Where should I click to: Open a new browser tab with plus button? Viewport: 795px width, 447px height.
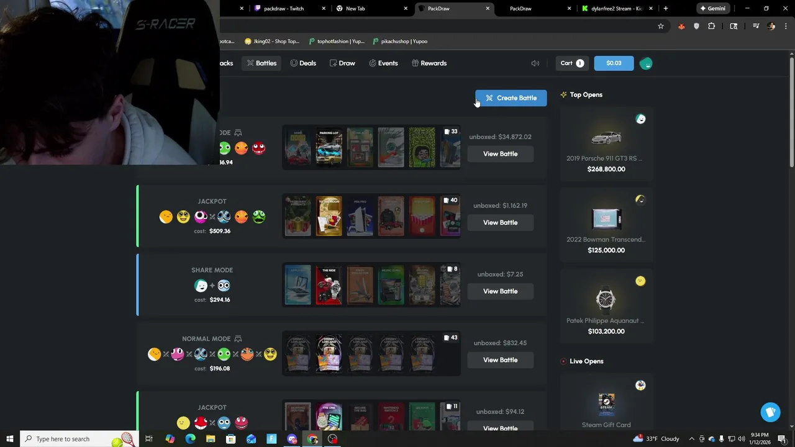pyautogui.click(x=666, y=9)
